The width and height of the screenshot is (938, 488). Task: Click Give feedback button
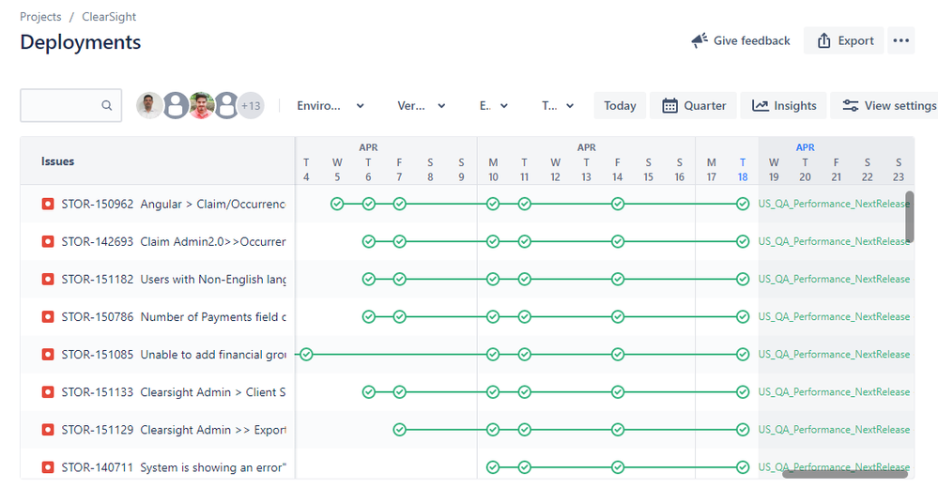pyautogui.click(x=741, y=40)
